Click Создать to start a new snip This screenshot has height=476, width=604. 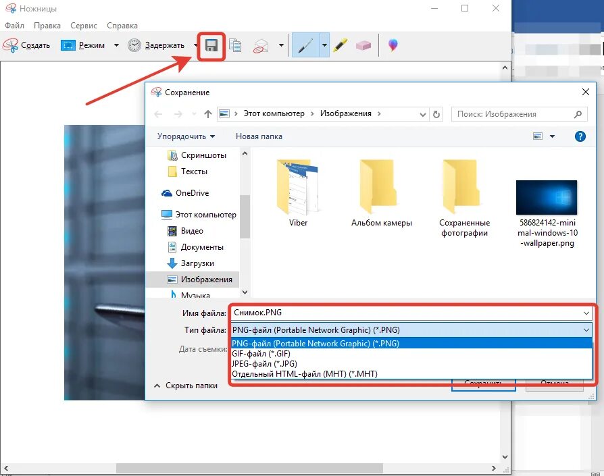[26, 45]
